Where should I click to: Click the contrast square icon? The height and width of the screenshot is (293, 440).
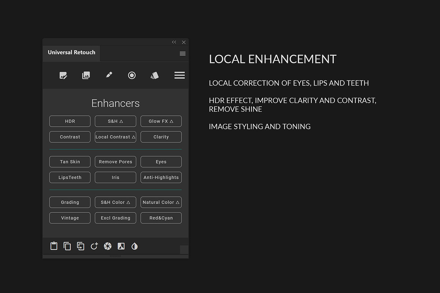(x=121, y=246)
